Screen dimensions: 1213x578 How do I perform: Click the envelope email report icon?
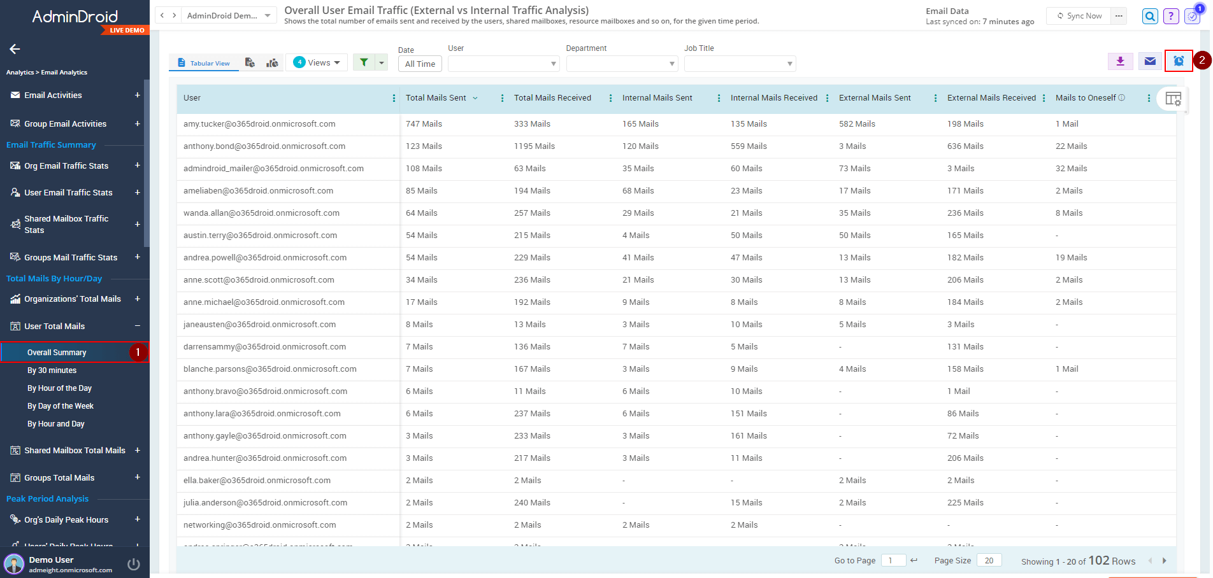(1149, 61)
